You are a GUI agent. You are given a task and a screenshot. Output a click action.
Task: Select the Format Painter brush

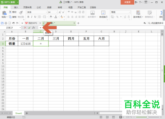[21, 13]
